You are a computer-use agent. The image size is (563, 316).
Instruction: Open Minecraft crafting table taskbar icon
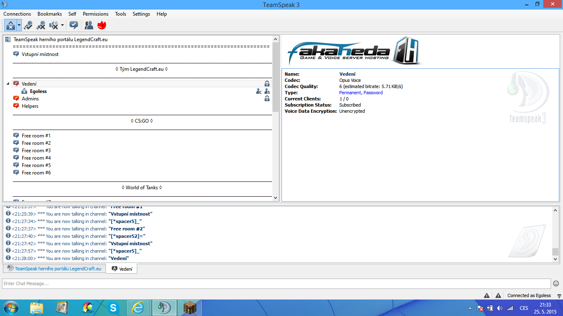[190, 308]
